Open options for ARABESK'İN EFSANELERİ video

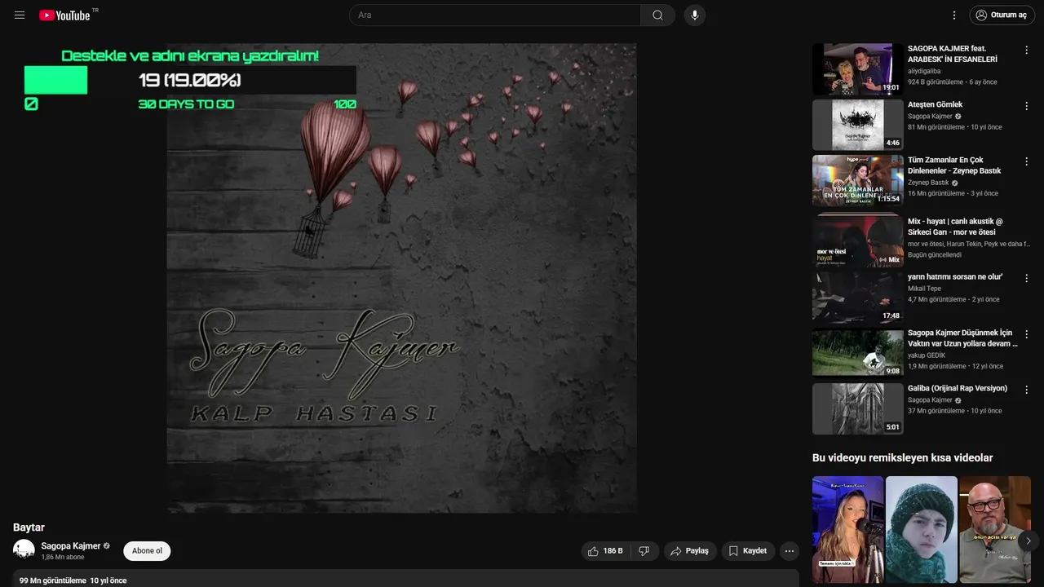click(x=1026, y=50)
